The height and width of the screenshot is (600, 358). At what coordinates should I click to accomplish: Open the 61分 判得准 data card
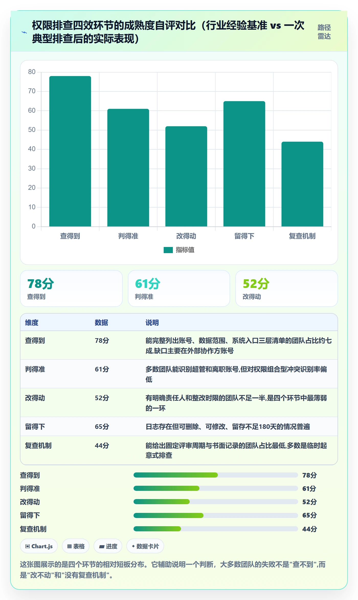[179, 288]
